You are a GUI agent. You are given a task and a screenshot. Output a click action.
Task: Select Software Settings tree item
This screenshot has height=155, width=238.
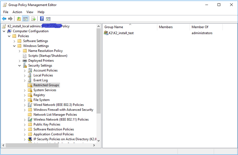(x=35, y=41)
